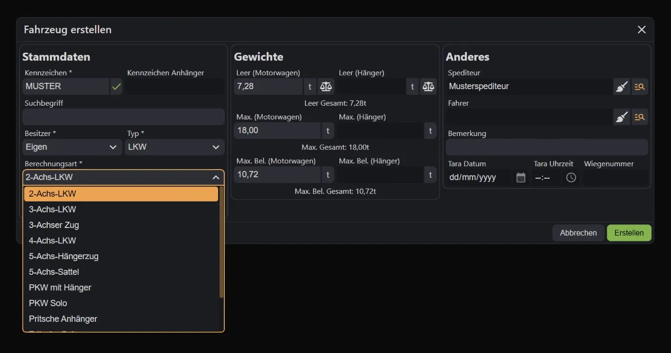Open Tara Datum calendar picker
This screenshot has width=671, height=353.
521,178
